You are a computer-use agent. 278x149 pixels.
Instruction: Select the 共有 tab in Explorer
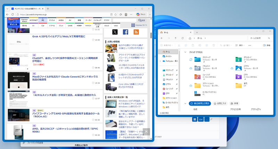234,104
